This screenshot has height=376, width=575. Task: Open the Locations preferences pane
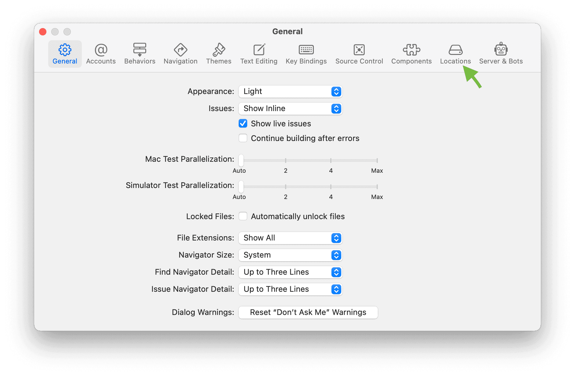click(x=455, y=54)
